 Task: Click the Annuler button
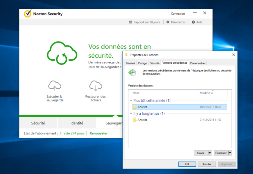click(x=207, y=164)
